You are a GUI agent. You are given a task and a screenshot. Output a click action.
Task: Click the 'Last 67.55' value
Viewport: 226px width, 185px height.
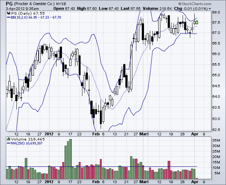130,8
